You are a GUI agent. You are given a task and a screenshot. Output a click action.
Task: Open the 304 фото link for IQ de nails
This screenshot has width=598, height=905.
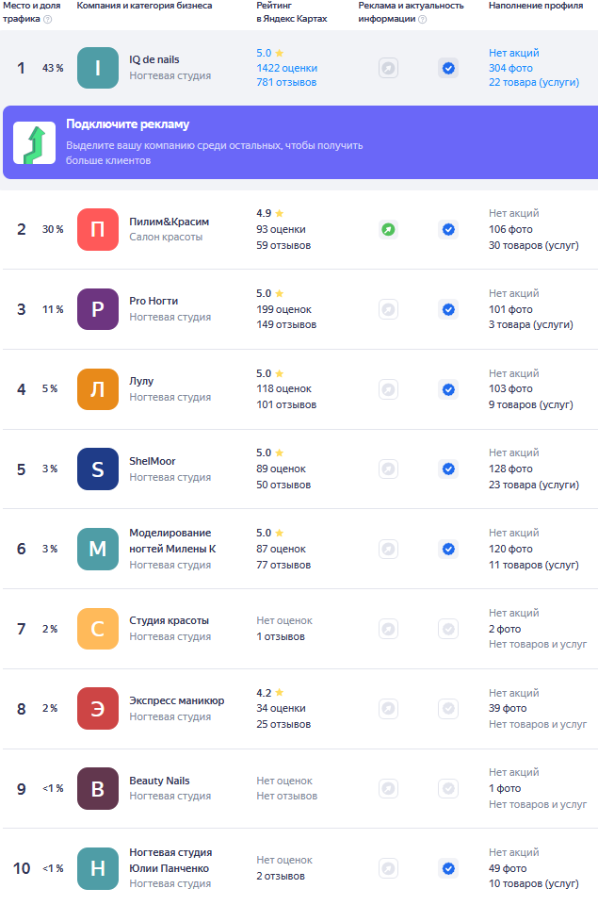(x=510, y=68)
